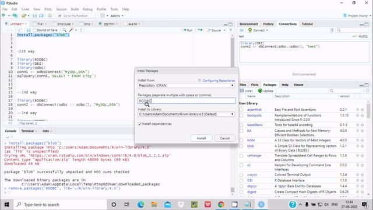Image resolution: width=373 pixels, height=210 pixels.
Task: Check the blob package checkbox
Action: pyautogui.click(x=241, y=146)
